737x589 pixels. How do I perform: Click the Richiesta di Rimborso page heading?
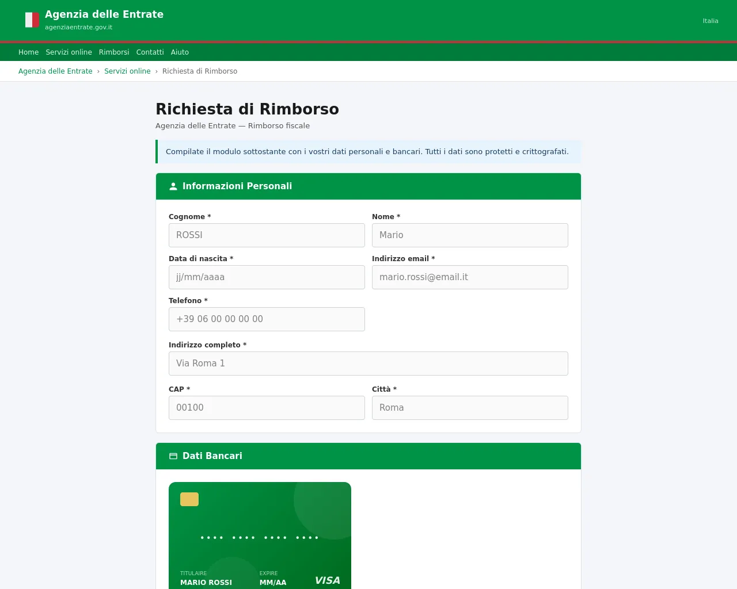247,109
